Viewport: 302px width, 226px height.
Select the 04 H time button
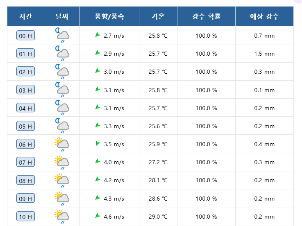tap(25, 108)
